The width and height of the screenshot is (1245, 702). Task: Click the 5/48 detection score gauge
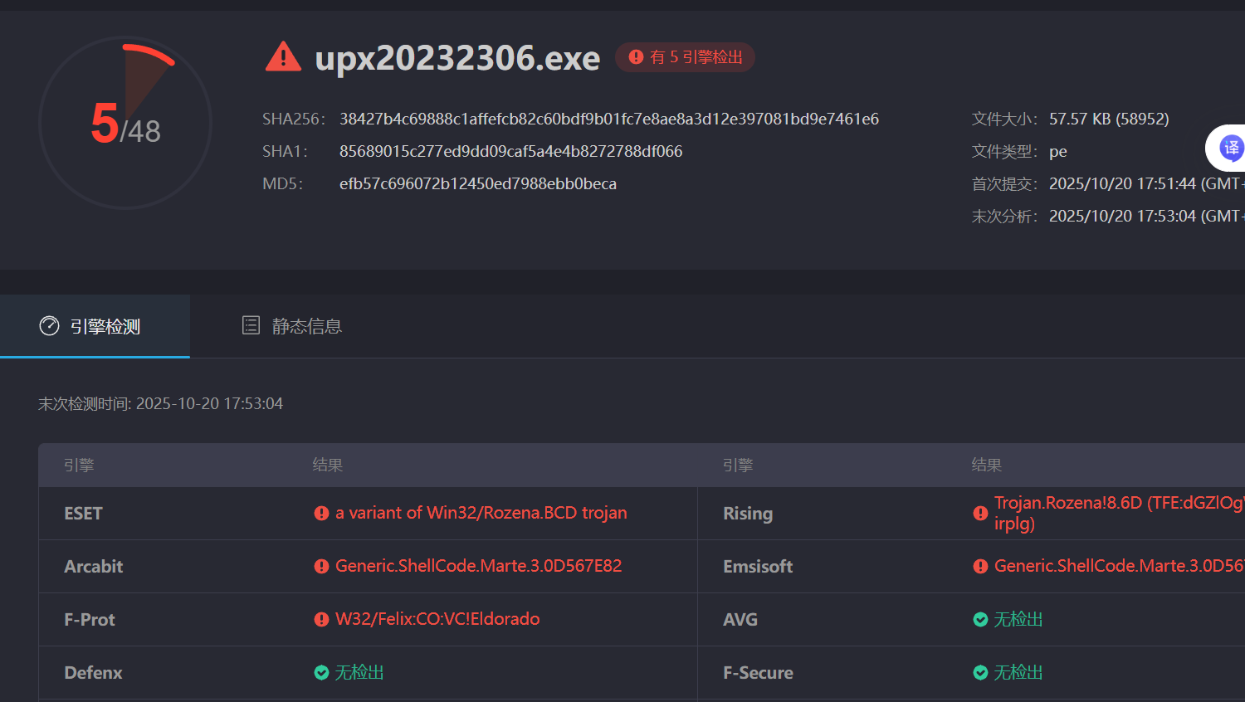point(125,123)
